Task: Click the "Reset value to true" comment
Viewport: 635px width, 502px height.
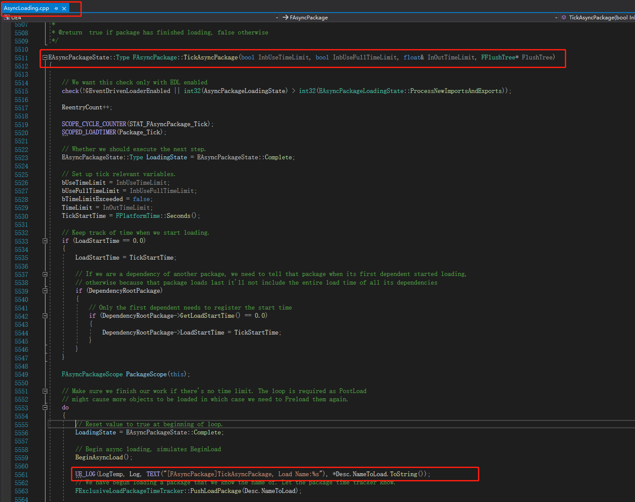Action: click(x=150, y=424)
